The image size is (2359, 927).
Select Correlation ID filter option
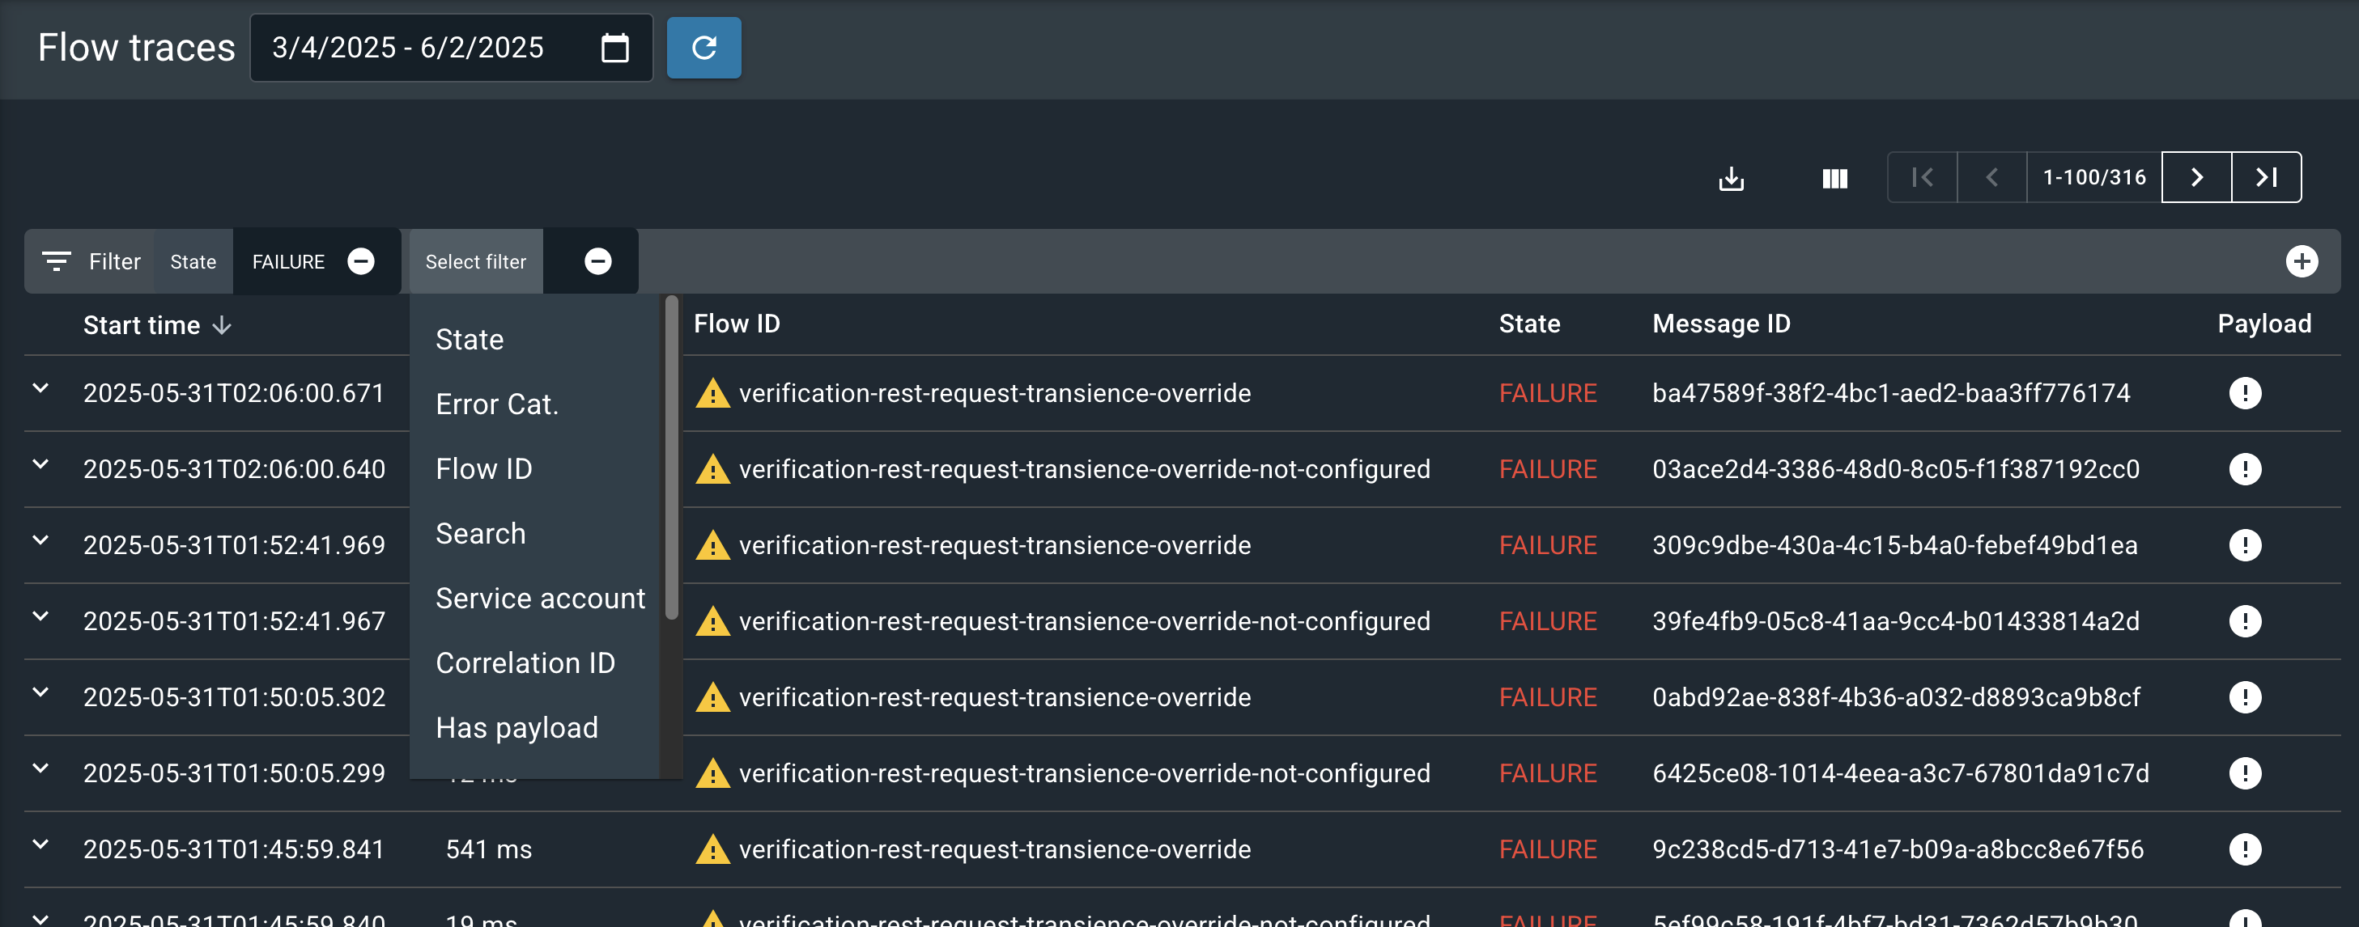(525, 662)
